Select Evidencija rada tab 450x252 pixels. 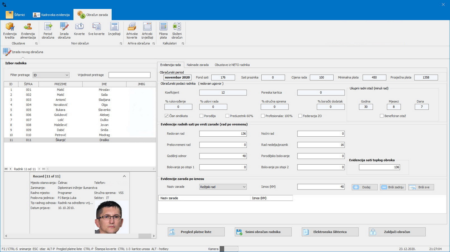pyautogui.click(x=170, y=65)
